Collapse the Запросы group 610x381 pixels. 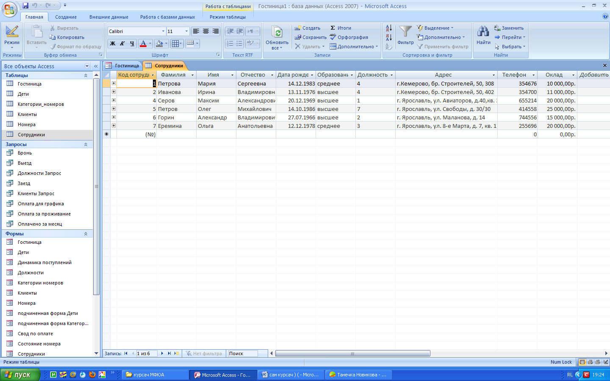pos(86,144)
